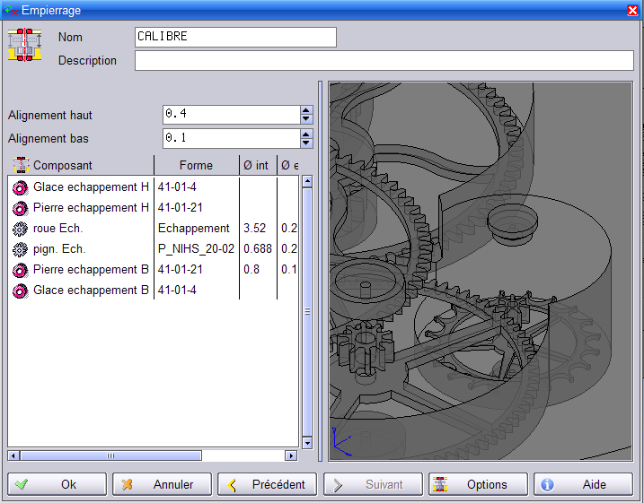This screenshot has width=644, height=503.
Task: Sort the list by Composant column header
Action: pyautogui.click(x=81, y=165)
